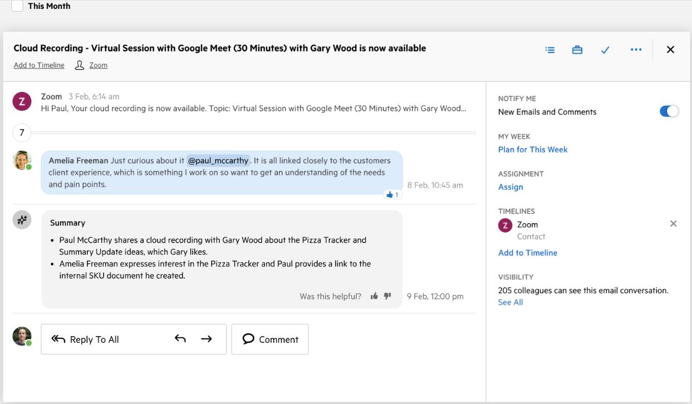Click the Assign link
The width and height of the screenshot is (692, 404).
[x=511, y=187]
